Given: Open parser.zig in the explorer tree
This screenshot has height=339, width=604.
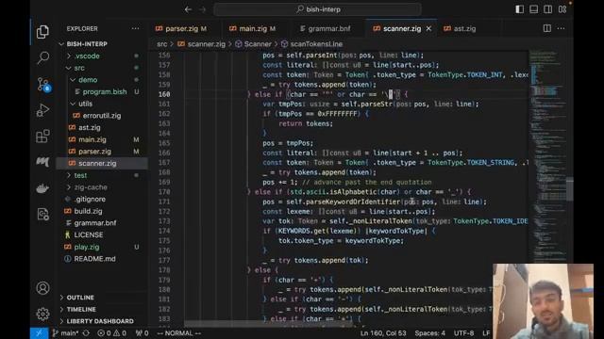Looking at the screenshot, I should click(94, 152).
